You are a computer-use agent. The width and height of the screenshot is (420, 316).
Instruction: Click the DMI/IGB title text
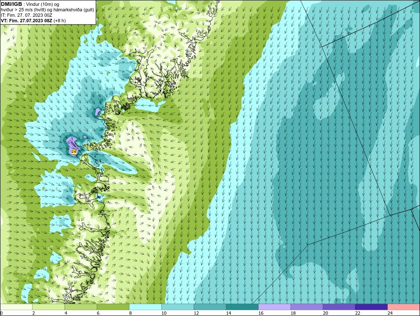click(x=11, y=4)
